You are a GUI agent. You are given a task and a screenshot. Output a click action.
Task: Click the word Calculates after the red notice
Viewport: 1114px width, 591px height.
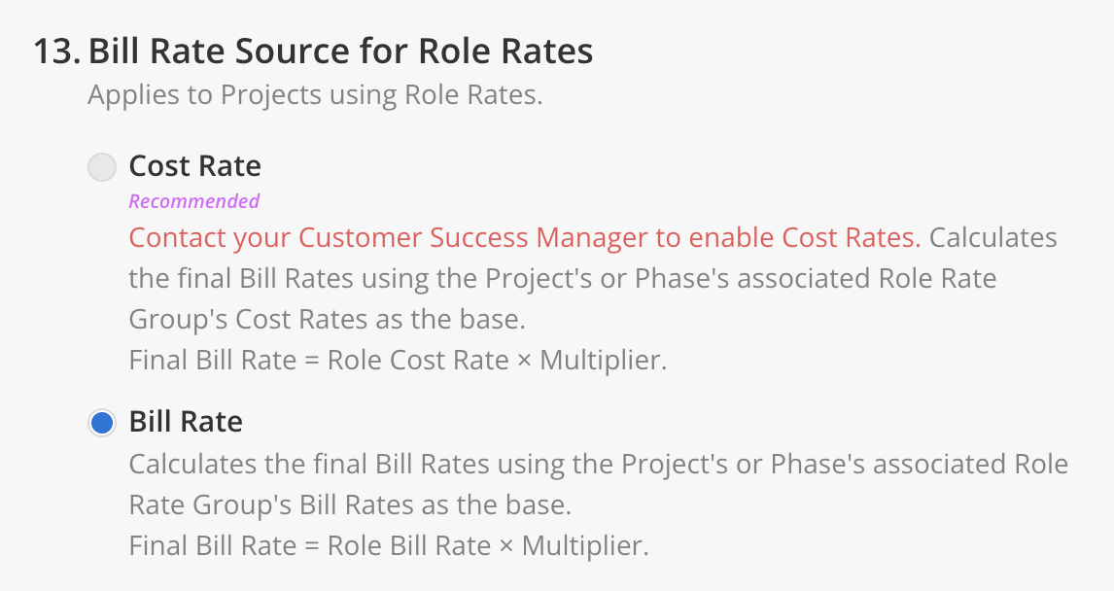tap(993, 238)
